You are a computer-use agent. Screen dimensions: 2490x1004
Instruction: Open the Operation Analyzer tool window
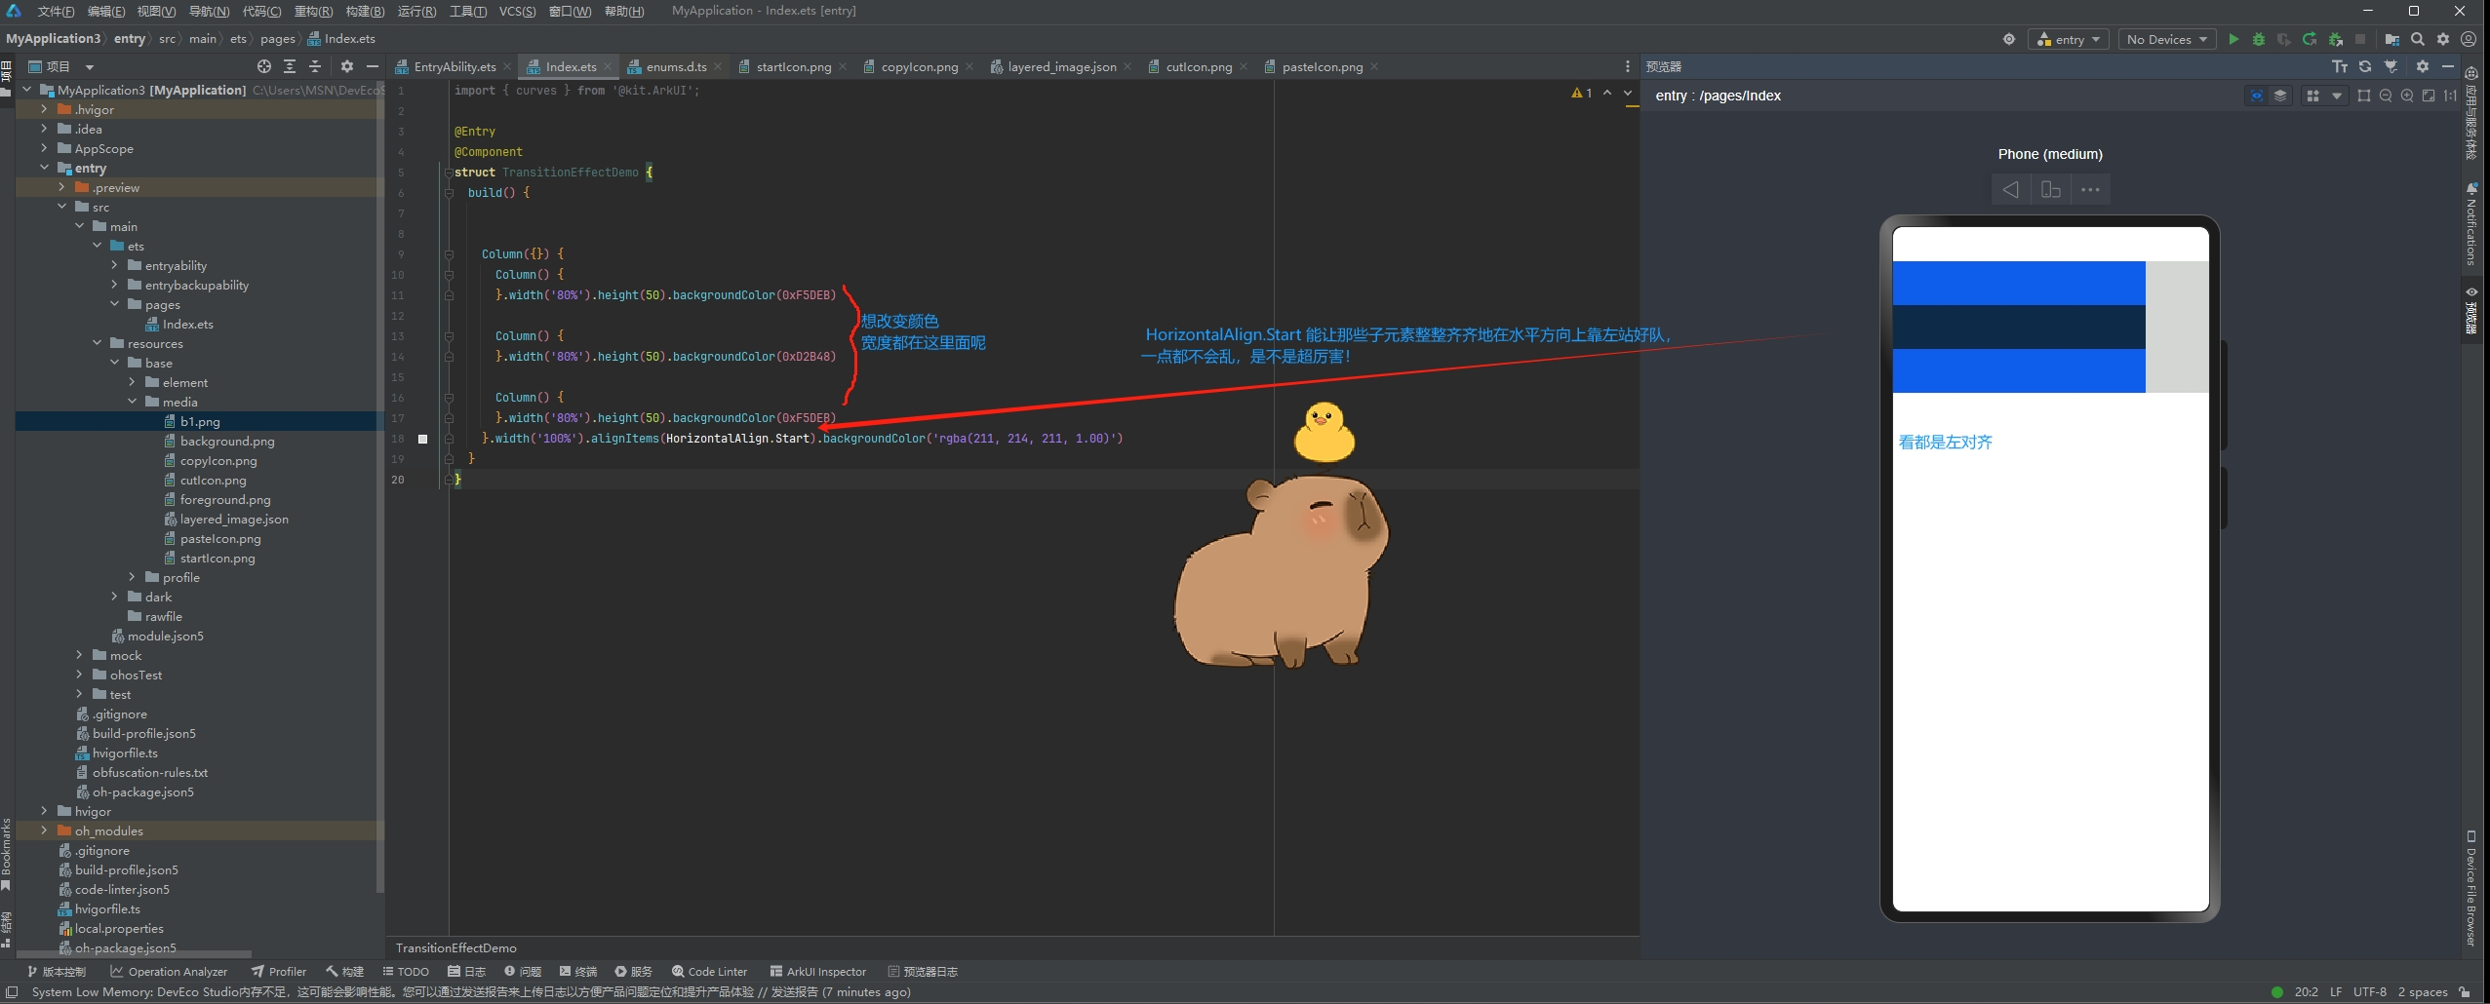point(169,971)
